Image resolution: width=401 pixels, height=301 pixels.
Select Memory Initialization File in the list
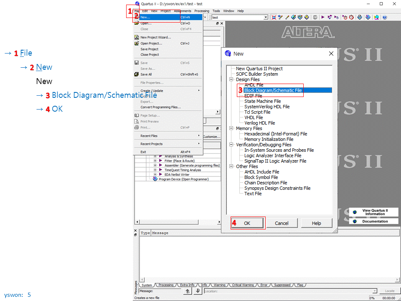pos(269,139)
